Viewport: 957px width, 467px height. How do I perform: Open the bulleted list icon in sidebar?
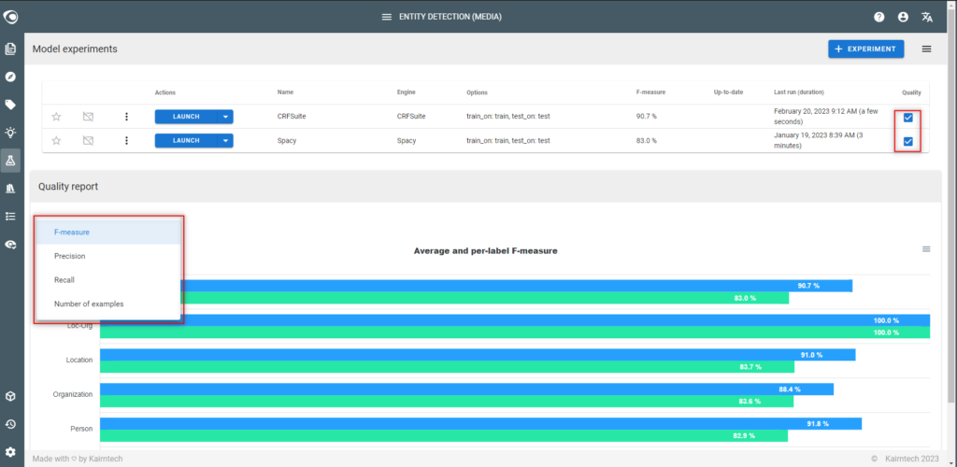click(x=10, y=216)
